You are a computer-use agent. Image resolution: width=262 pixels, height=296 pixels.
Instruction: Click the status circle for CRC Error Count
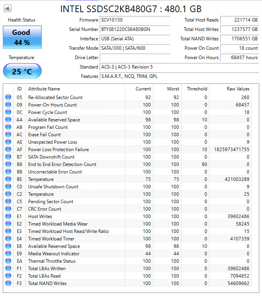(x=8, y=209)
